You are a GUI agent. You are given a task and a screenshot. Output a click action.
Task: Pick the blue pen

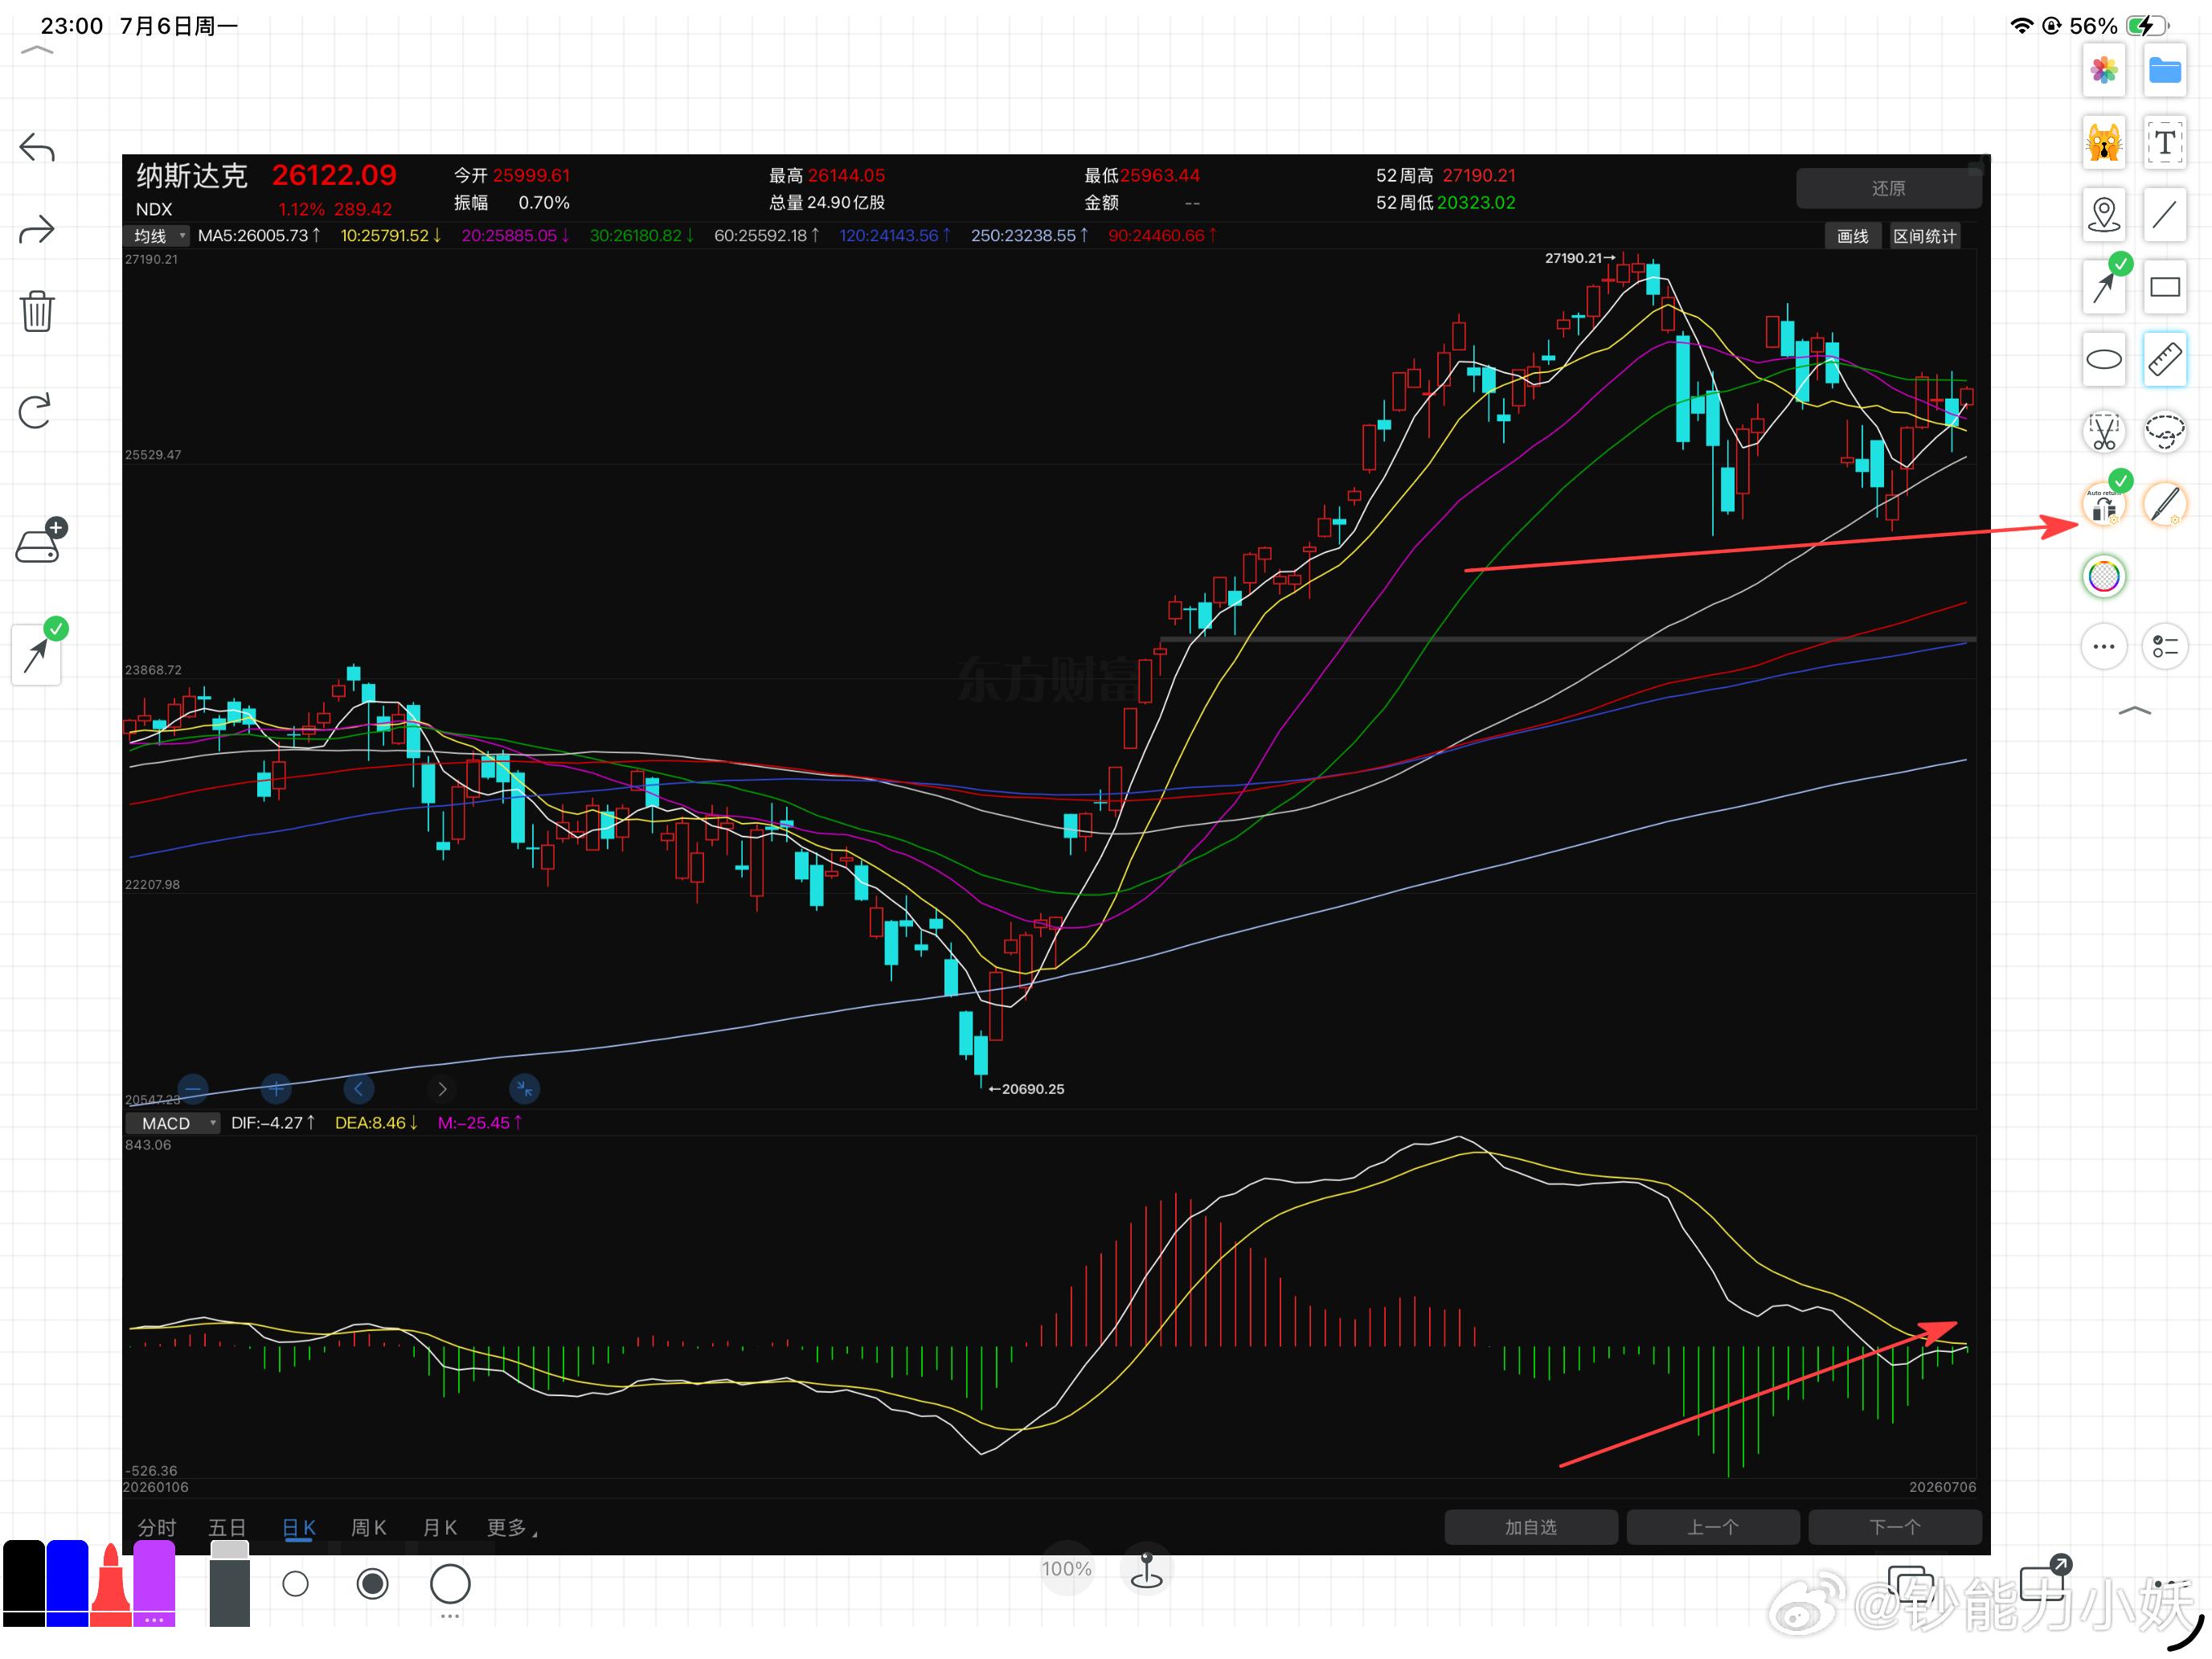click(67, 1583)
